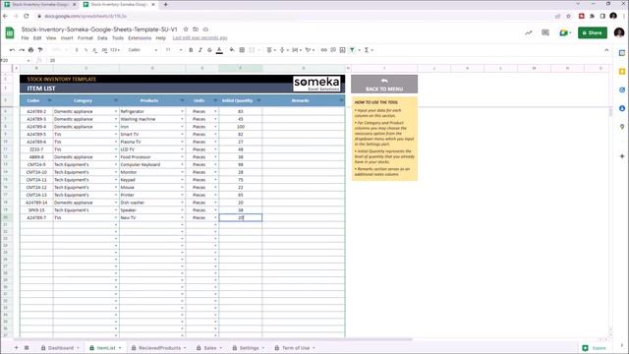Open the fill color picker
This screenshot has height=354, width=629.
tap(232, 50)
